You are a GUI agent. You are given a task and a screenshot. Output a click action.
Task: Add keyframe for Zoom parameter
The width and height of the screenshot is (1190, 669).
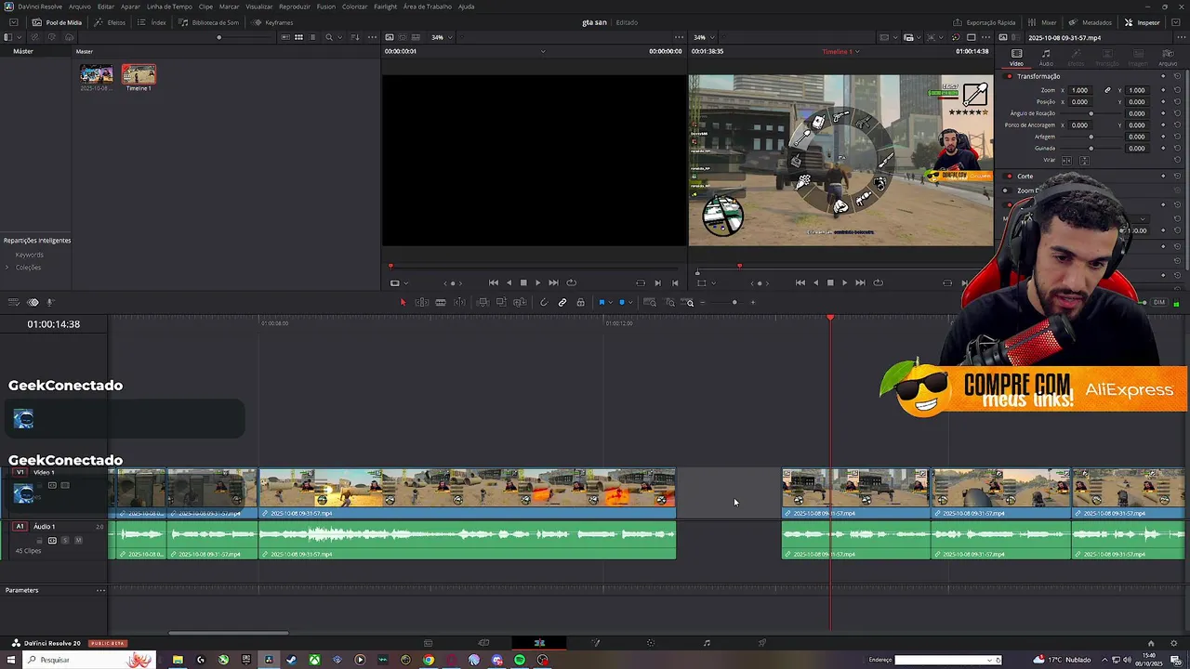point(1163,90)
